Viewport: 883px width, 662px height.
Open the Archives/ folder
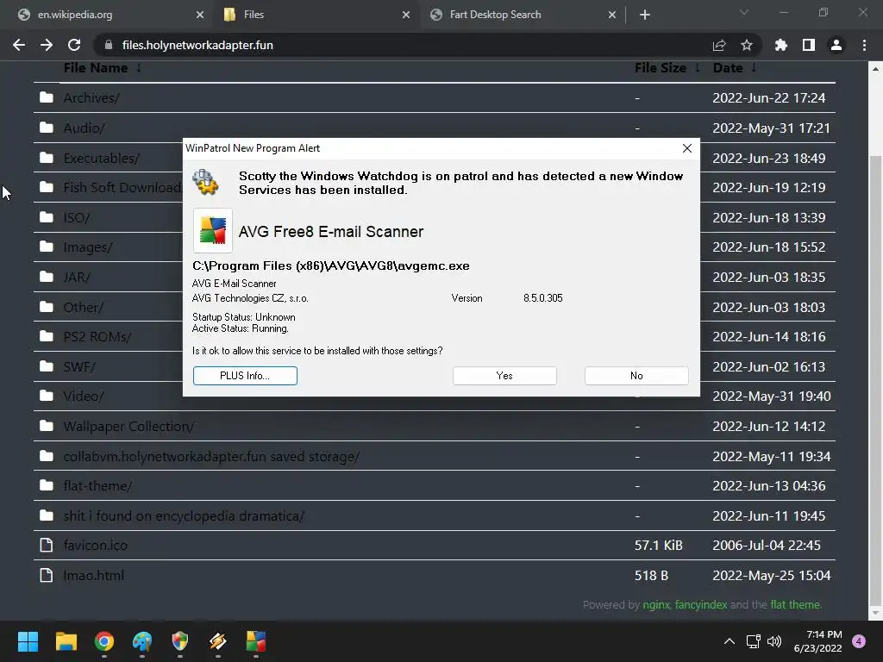coord(91,98)
